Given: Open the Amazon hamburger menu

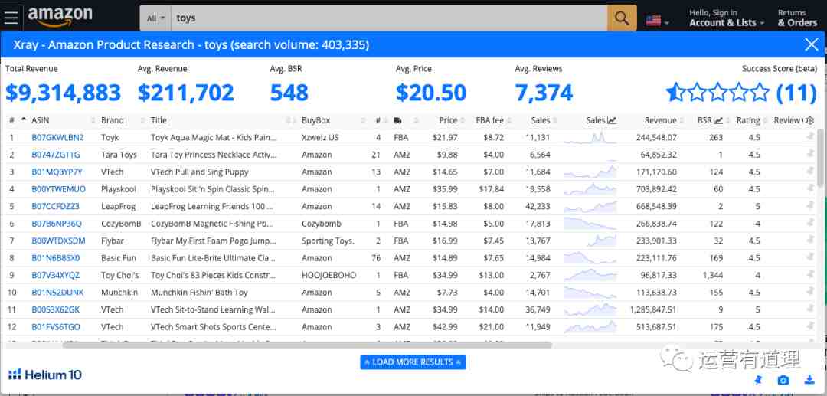Looking at the screenshot, I should tap(11, 18).
